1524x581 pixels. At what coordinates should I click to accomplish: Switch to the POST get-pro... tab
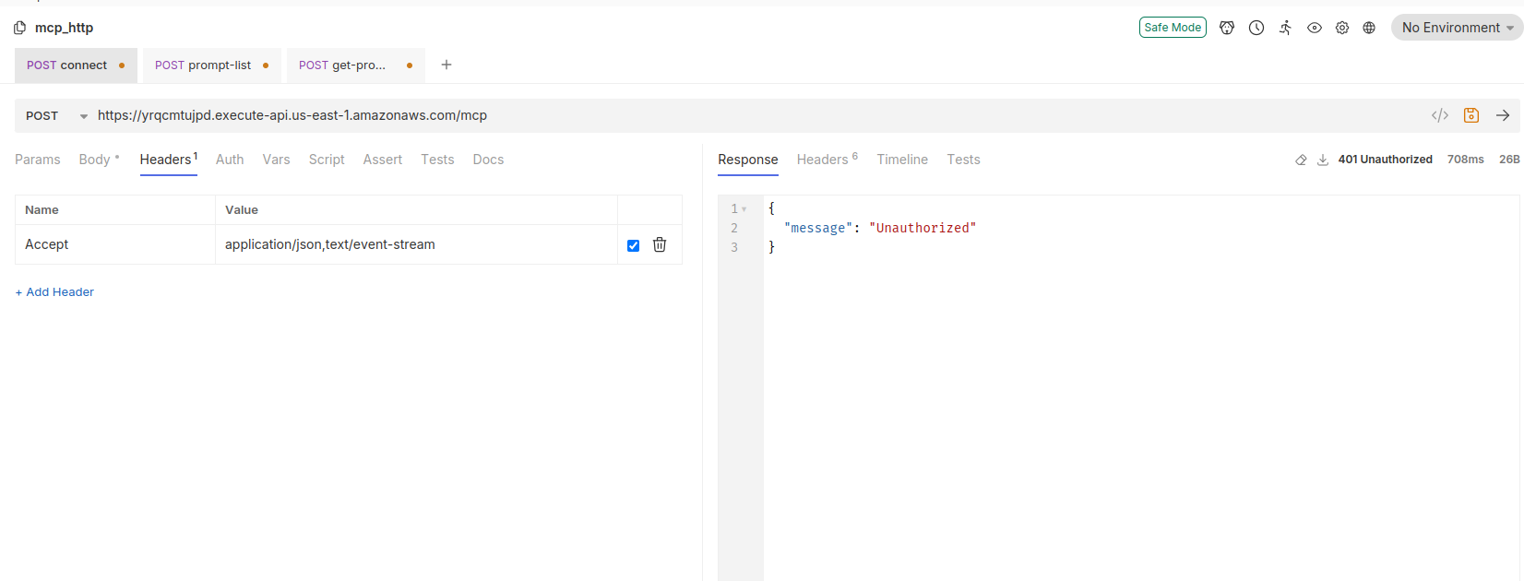(356, 65)
